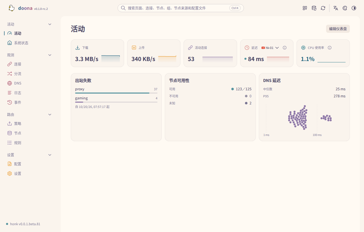Go to 系统状态 in the sidebar
Viewport: 364px width, 232px height.
coord(29,43)
